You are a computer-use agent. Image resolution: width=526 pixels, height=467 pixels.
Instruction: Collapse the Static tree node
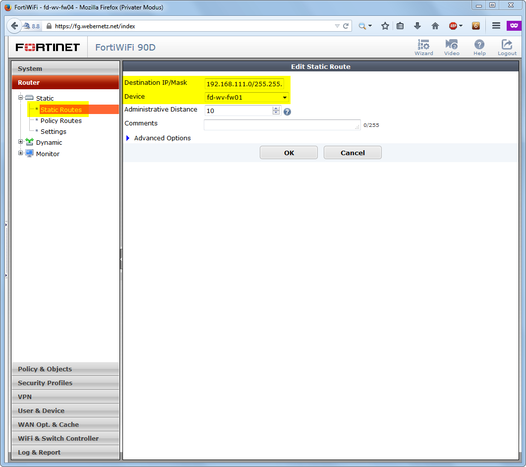20,98
